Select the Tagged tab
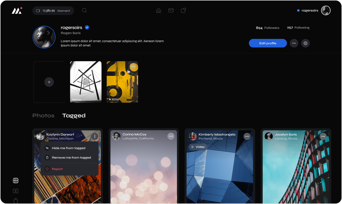This screenshot has width=342, height=204. click(x=74, y=115)
